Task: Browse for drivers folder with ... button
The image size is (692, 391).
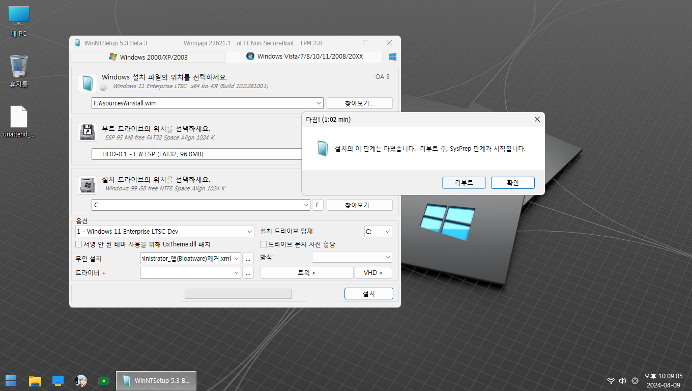Action: click(248, 273)
